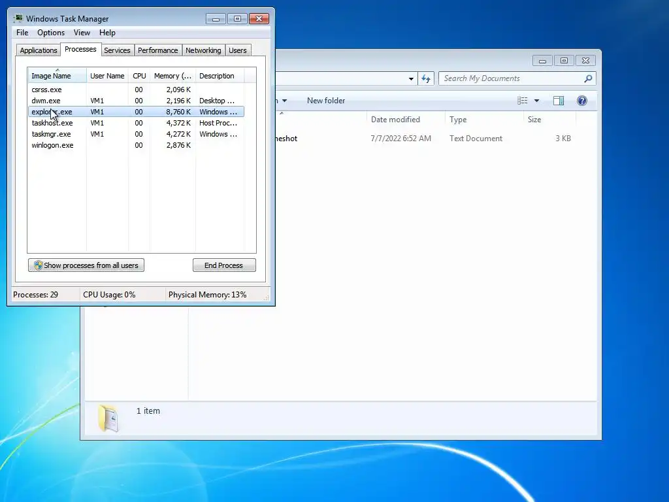
Task: Switch to the Users tab
Action: tap(237, 50)
